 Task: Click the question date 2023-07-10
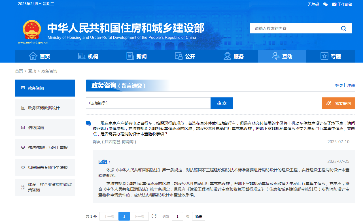click(x=338, y=142)
